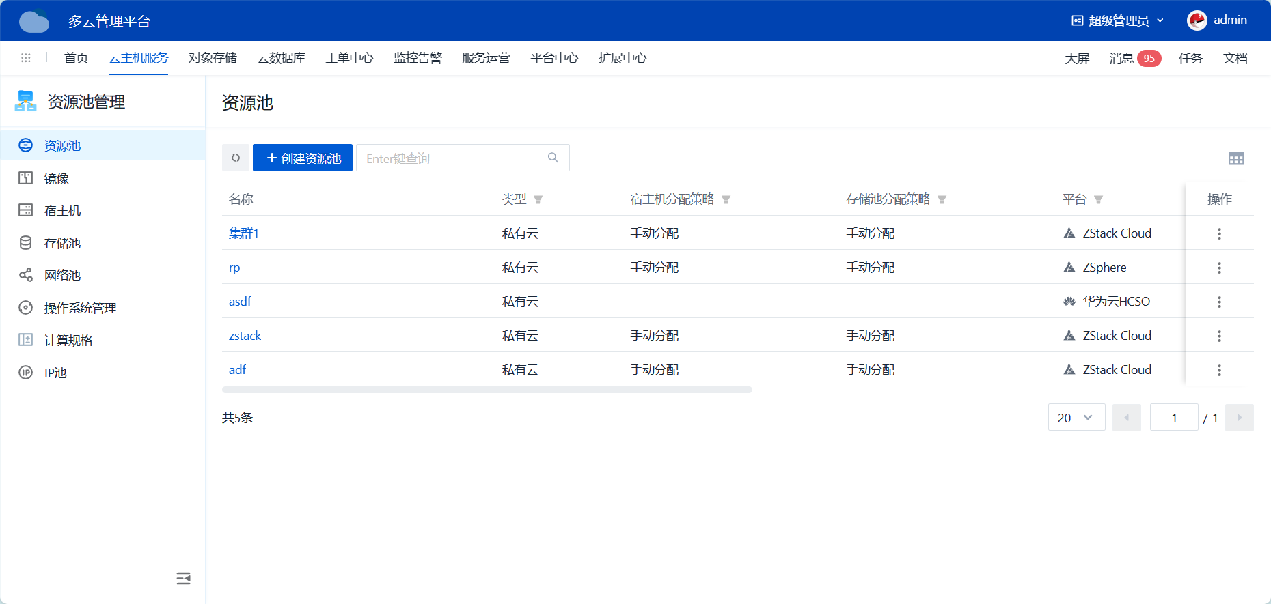
Task: Filter by 类型 column funnel icon
Action: click(538, 199)
